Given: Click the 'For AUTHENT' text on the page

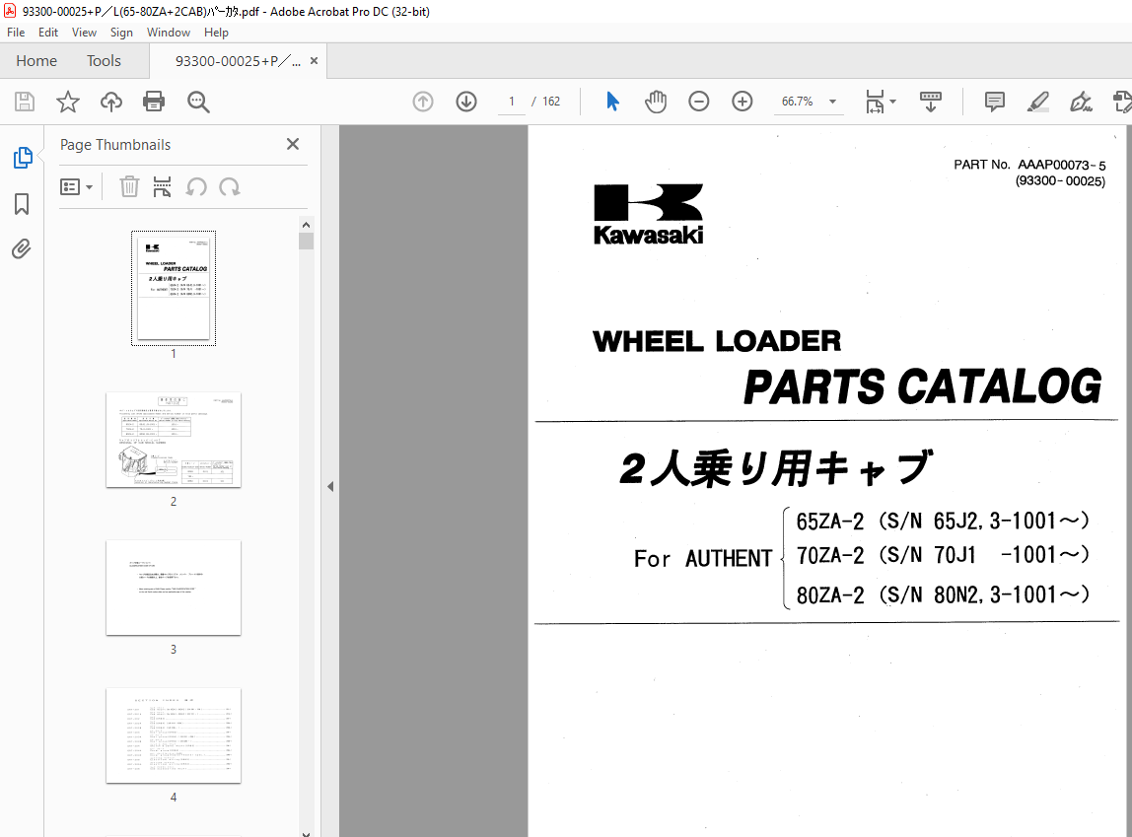Looking at the screenshot, I should 703,558.
